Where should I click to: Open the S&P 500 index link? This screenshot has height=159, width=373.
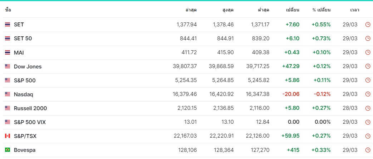click(25, 81)
